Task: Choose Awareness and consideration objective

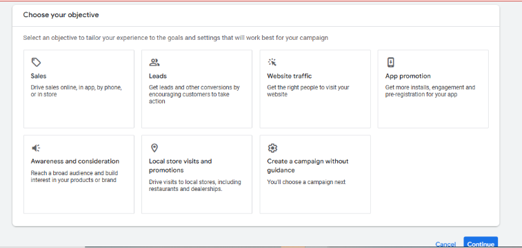Action: pyautogui.click(x=79, y=174)
